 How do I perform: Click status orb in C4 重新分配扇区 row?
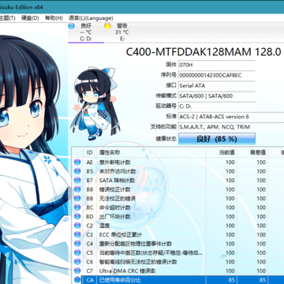(77, 244)
